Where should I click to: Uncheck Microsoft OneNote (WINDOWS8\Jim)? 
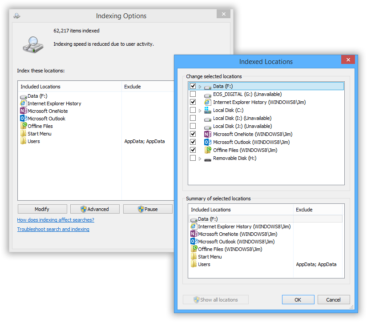click(x=193, y=134)
